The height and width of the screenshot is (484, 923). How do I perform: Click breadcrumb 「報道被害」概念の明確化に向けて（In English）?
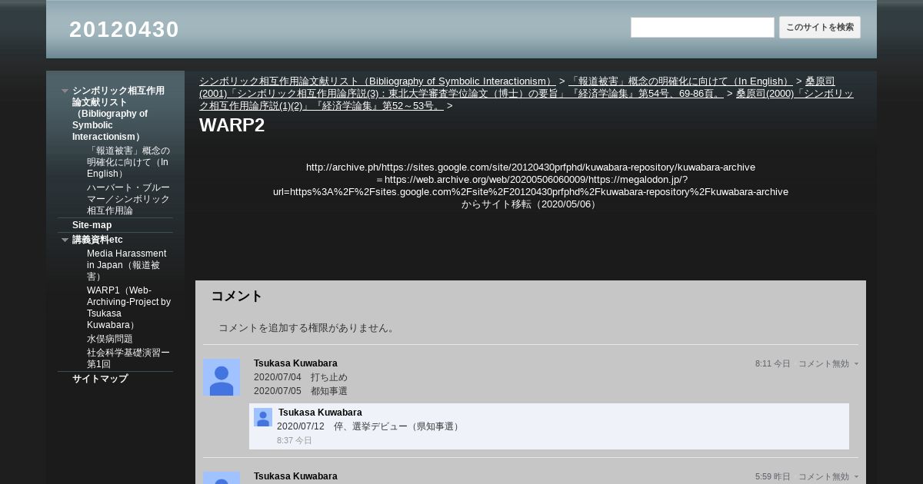680,81
